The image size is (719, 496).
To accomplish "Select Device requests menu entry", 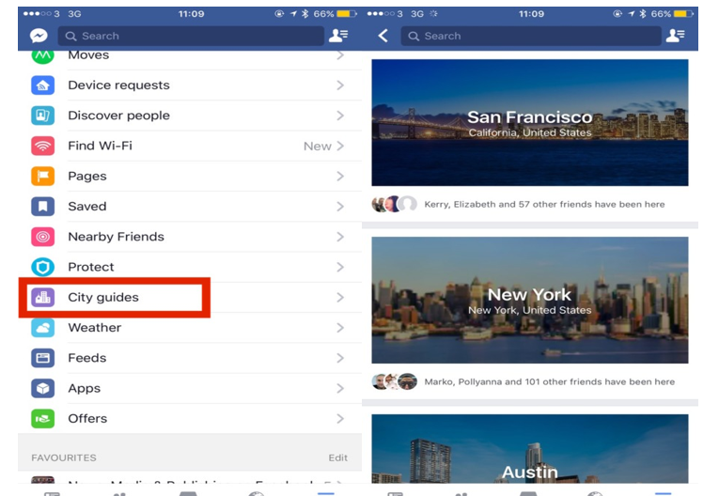I will (190, 85).
